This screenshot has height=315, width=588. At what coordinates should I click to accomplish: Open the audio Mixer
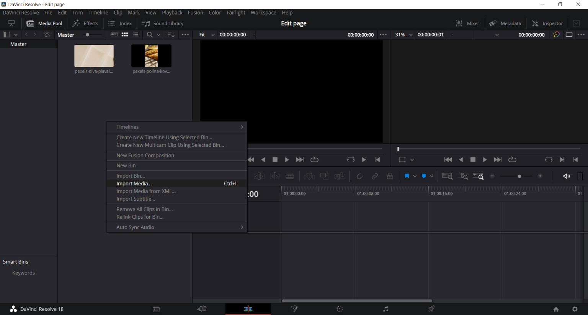467,23
